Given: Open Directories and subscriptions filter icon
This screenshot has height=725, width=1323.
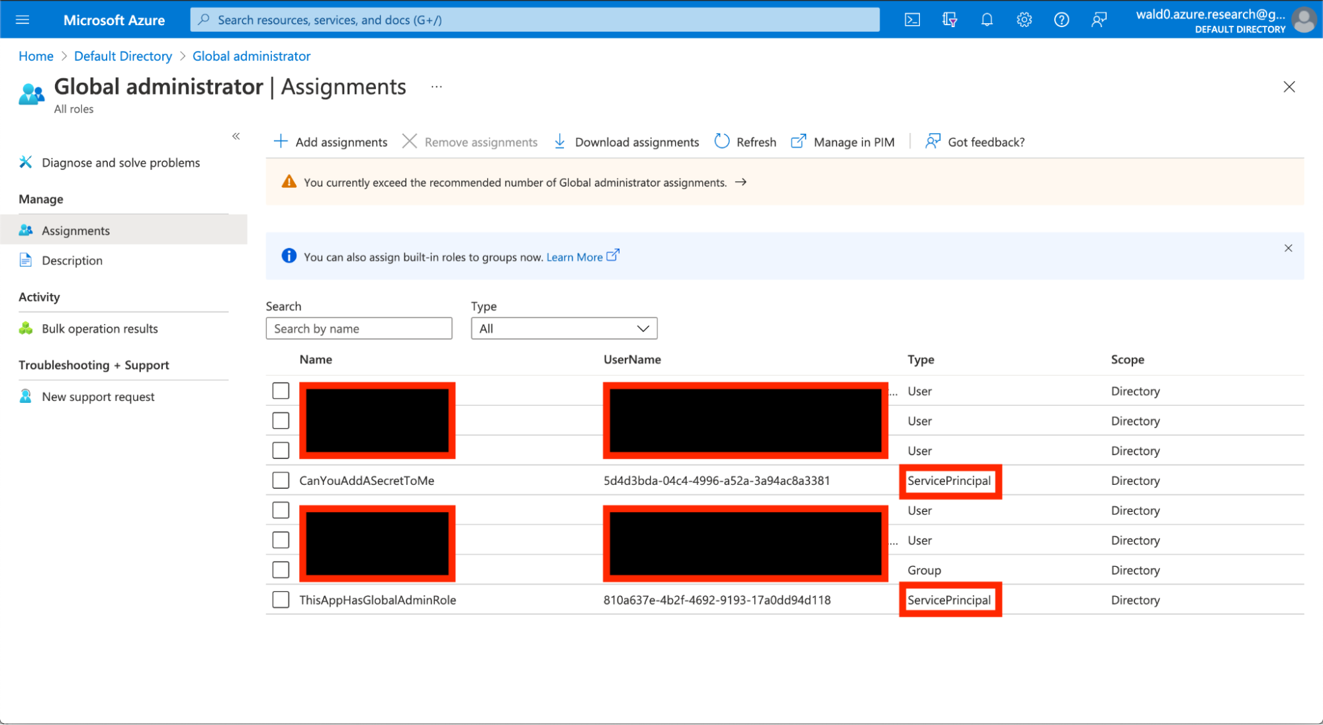Looking at the screenshot, I should click(949, 20).
